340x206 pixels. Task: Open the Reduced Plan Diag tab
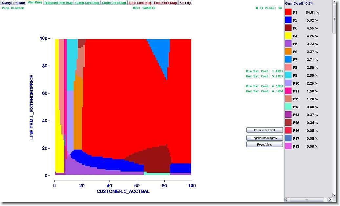(58, 3)
